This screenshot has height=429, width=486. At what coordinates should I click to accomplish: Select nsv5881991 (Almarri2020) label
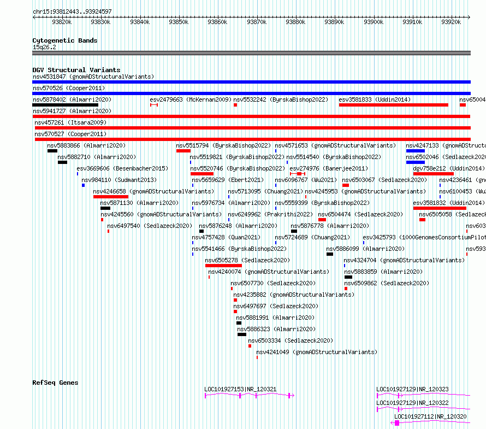[275, 318]
